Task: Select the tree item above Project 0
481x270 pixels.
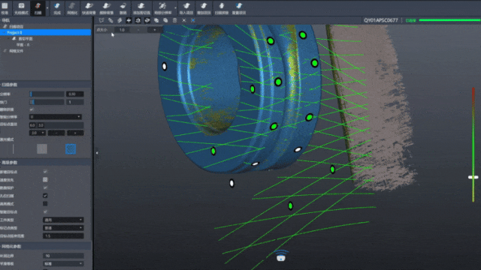Action: tap(16, 27)
